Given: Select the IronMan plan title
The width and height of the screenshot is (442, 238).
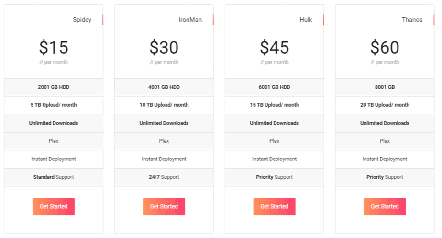Looking at the screenshot, I should tap(190, 20).
